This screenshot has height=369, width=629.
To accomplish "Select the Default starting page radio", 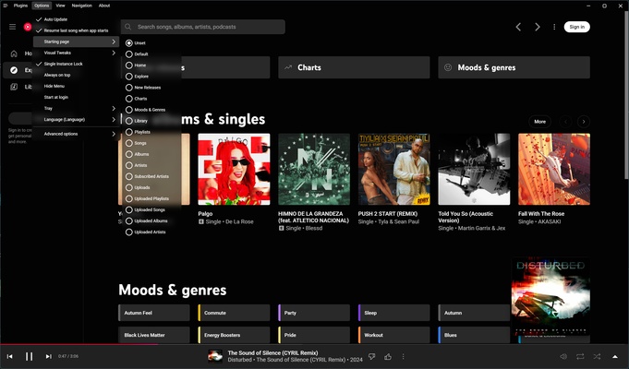I will [x=128, y=54].
